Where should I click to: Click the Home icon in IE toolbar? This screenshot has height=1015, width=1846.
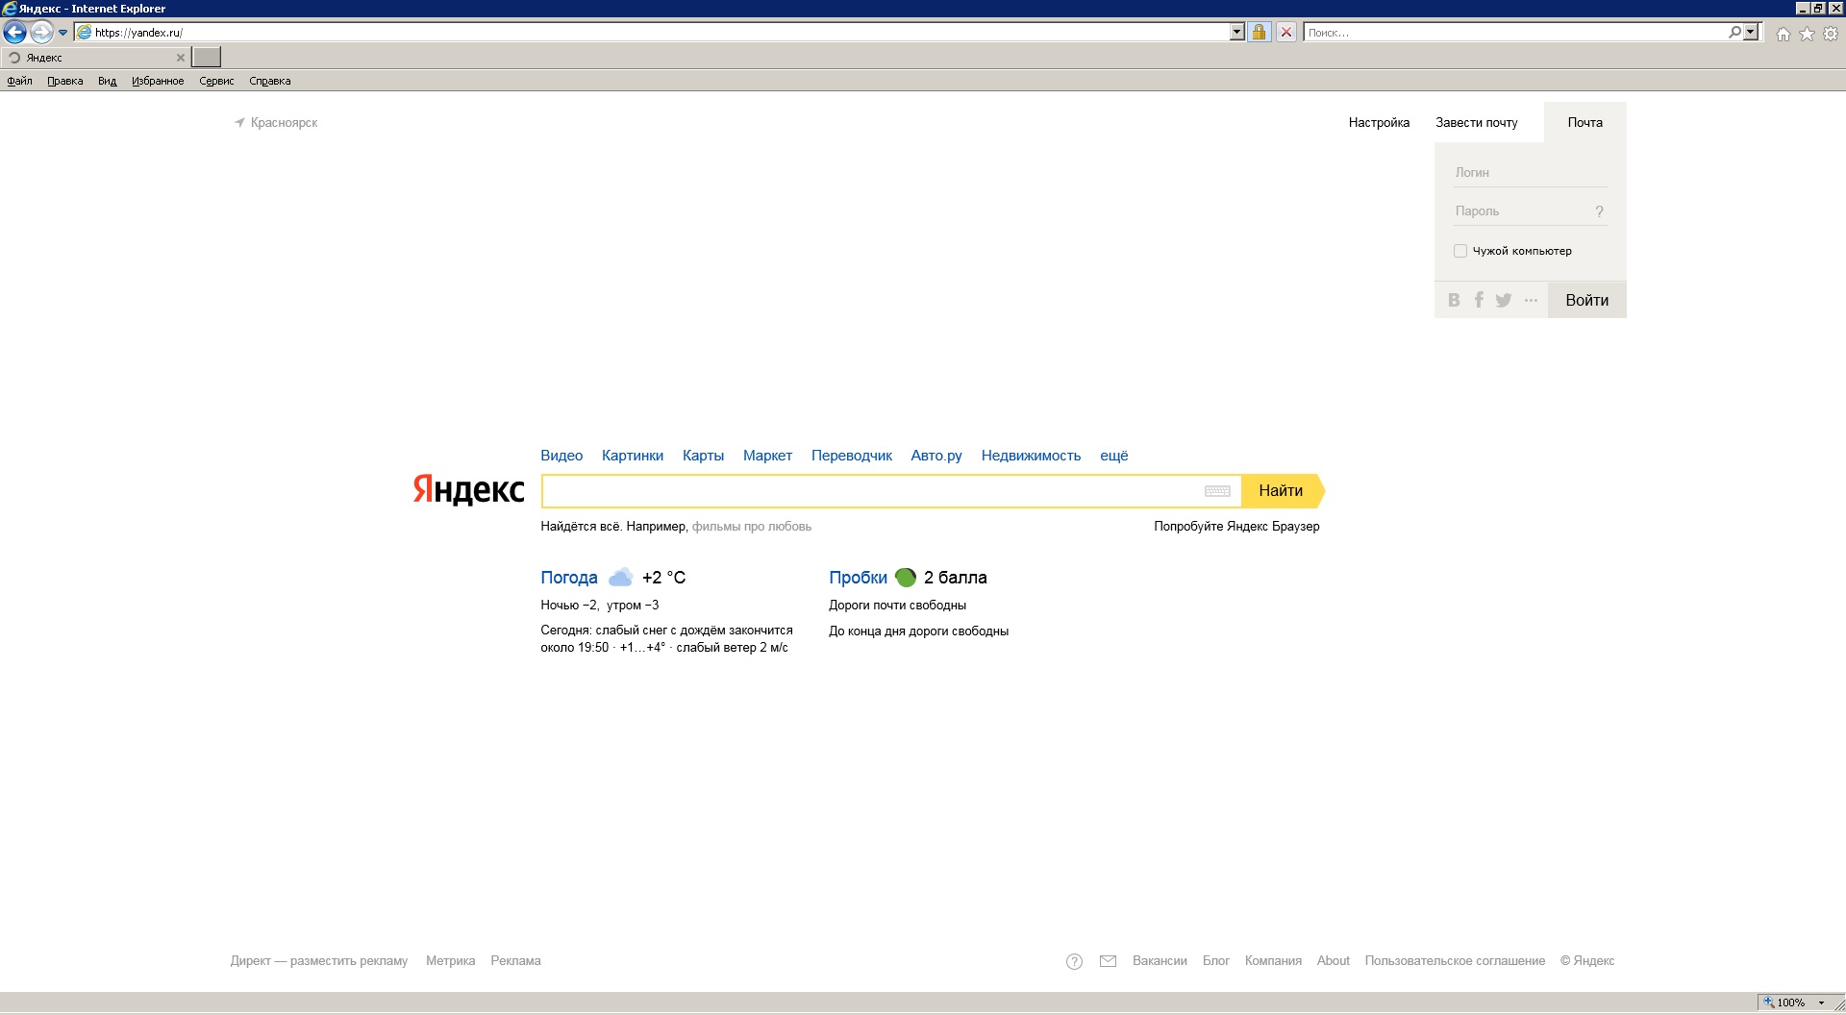point(1784,34)
